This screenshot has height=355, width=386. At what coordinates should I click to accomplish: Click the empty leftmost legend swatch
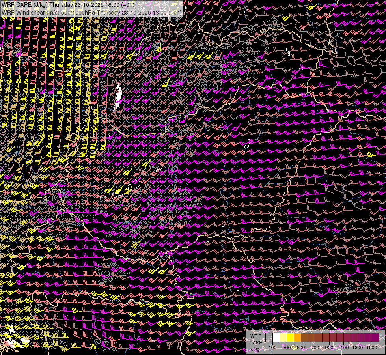tap(269, 337)
